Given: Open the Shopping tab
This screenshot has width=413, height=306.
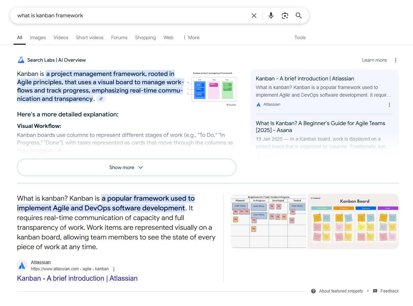Looking at the screenshot, I should (145, 38).
